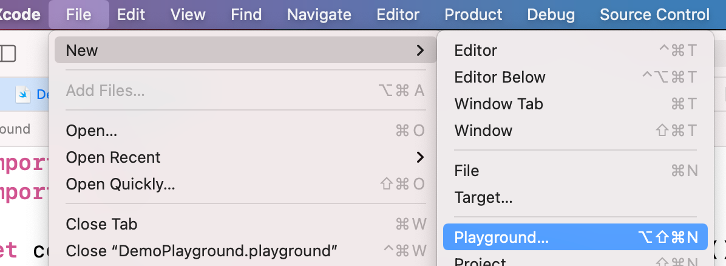This screenshot has width=726, height=266.
Task: Choose Open... from the File menu
Action: [x=245, y=131]
